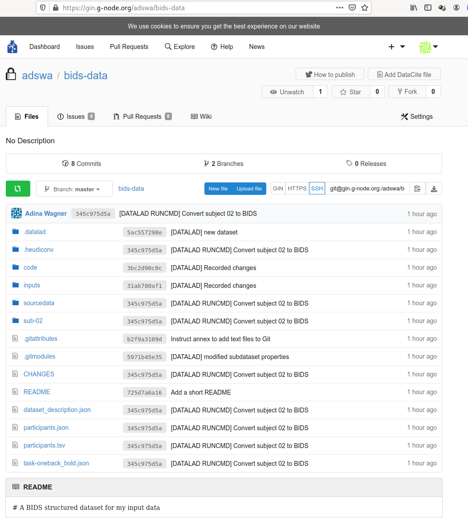This screenshot has width=468, height=525.
Task: Open the sidebar view icon in the browser
Action: click(x=428, y=8)
